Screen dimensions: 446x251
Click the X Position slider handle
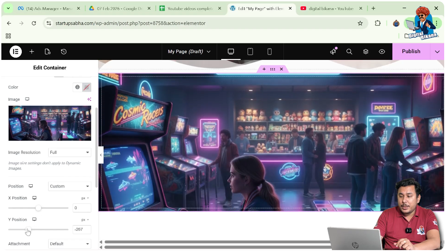[39, 208]
